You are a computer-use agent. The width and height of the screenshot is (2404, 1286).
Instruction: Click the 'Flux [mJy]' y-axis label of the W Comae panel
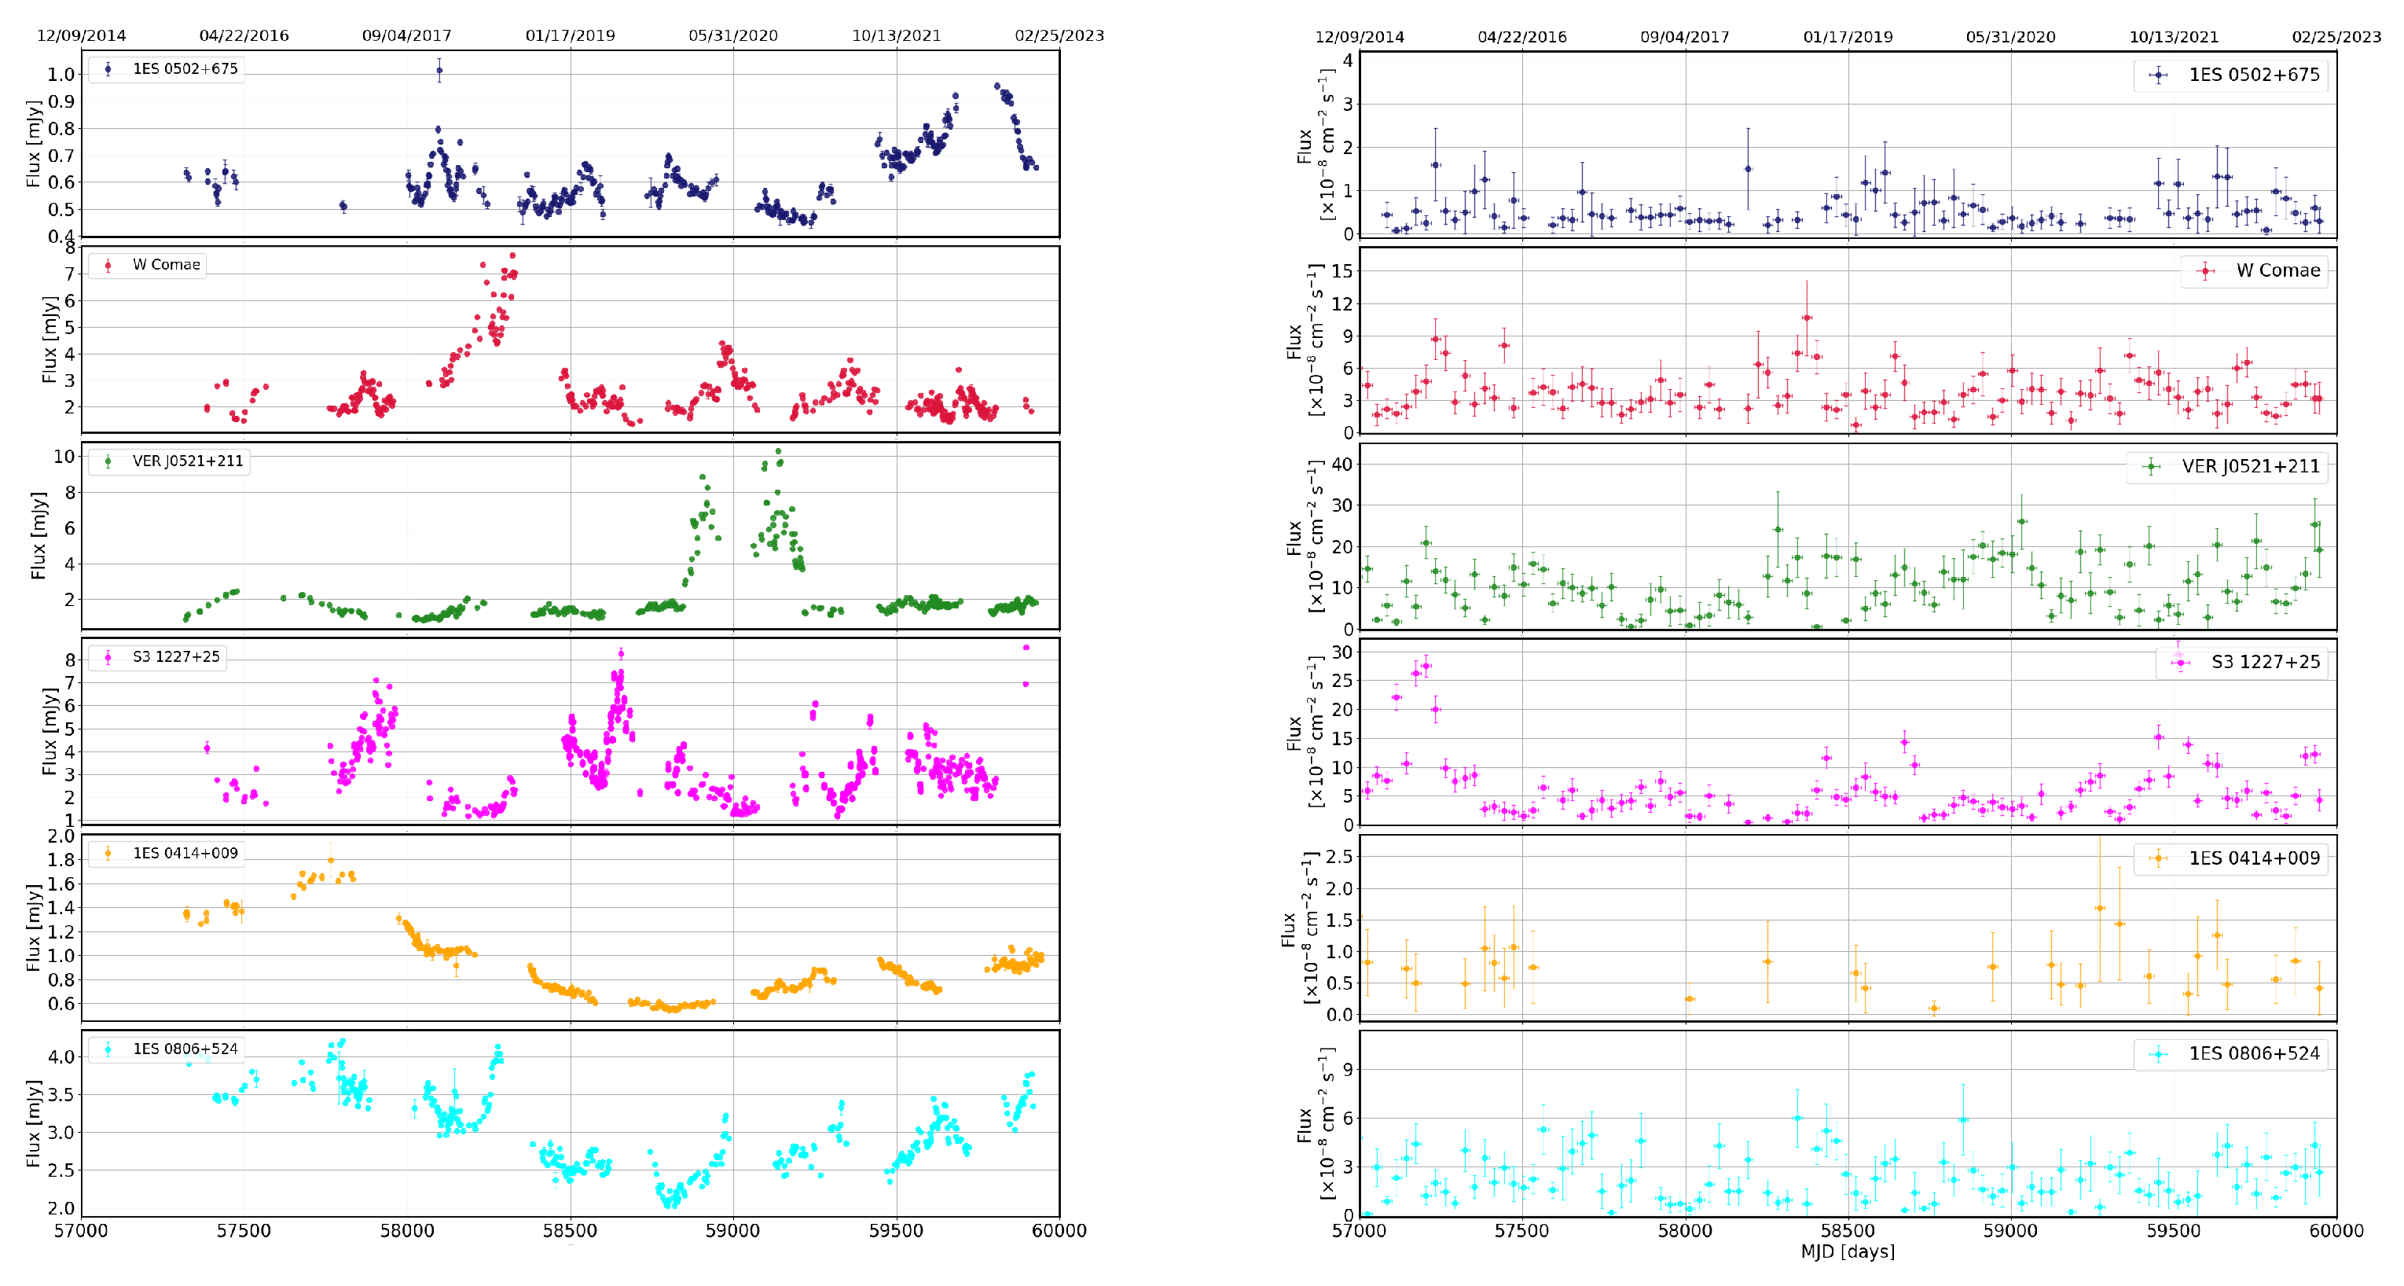pyautogui.click(x=50, y=340)
